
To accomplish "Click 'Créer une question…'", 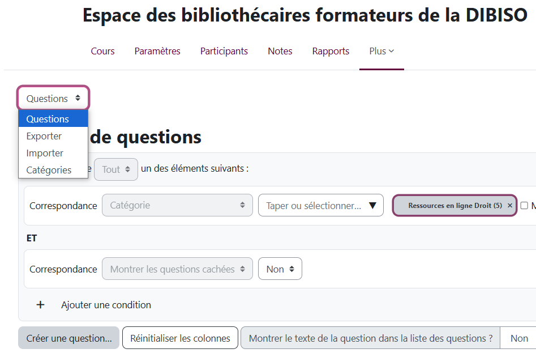I will click(68, 338).
